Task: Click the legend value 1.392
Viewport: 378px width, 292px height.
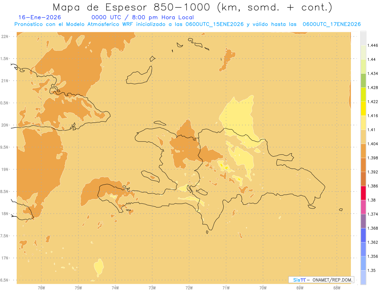Action: (373, 172)
